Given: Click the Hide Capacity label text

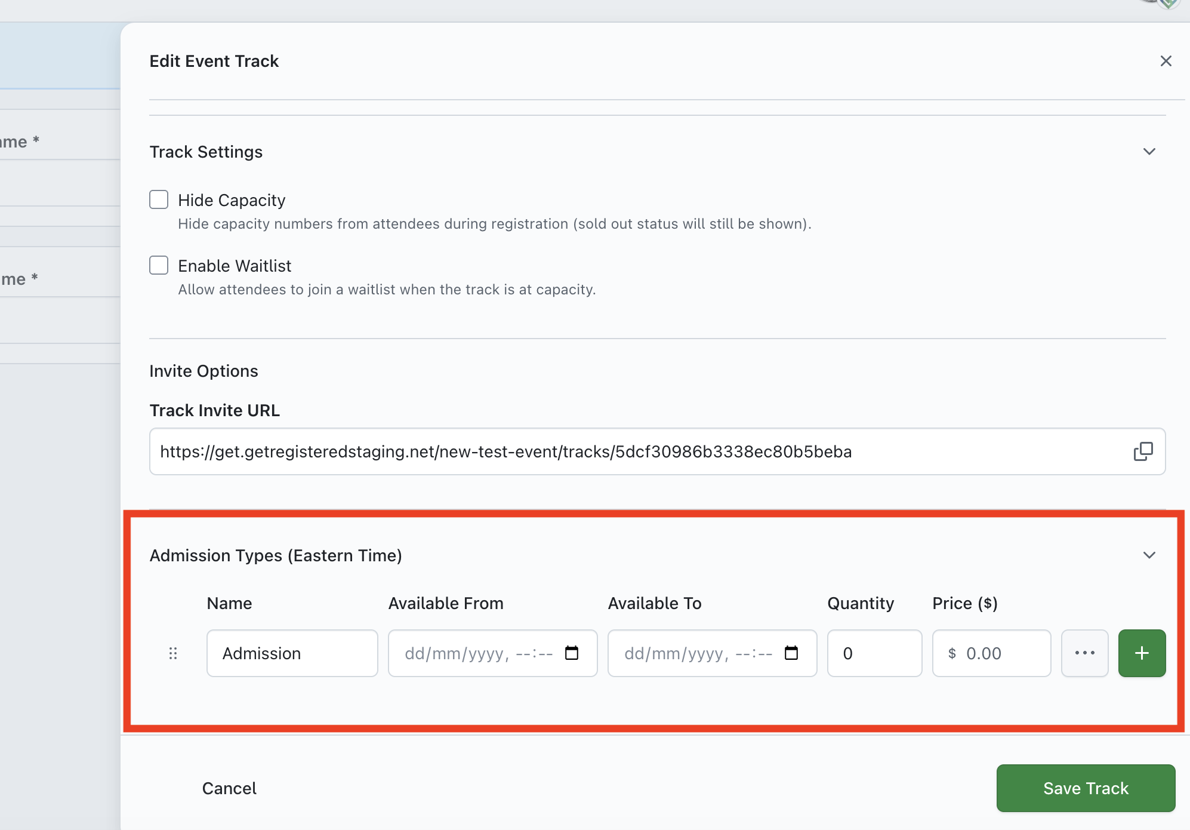Looking at the screenshot, I should tap(232, 200).
